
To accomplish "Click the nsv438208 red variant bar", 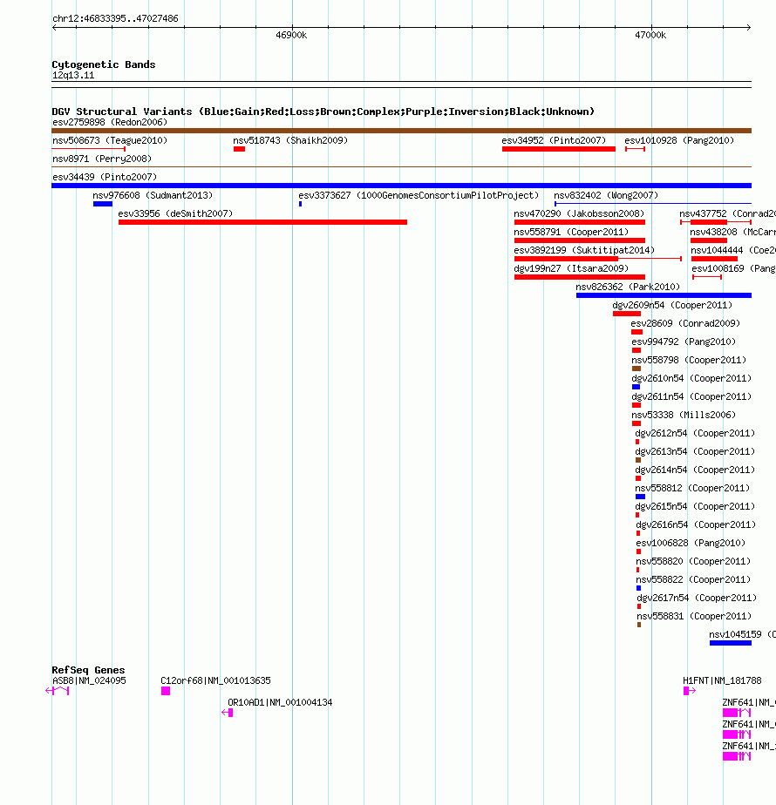I will pyautogui.click(x=709, y=240).
